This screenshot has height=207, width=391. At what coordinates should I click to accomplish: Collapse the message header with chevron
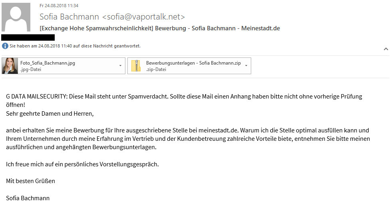pyautogui.click(x=385, y=49)
